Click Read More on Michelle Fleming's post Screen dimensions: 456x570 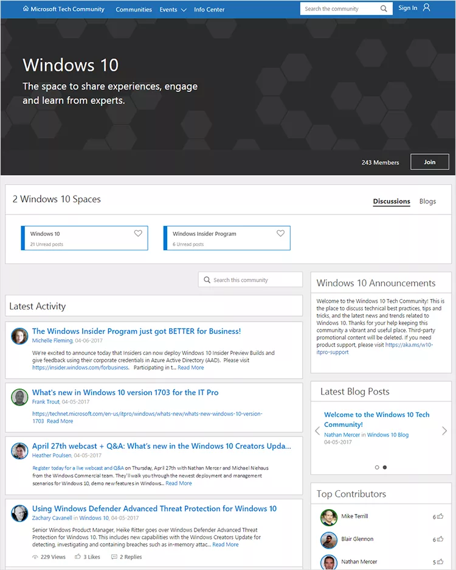pos(190,368)
